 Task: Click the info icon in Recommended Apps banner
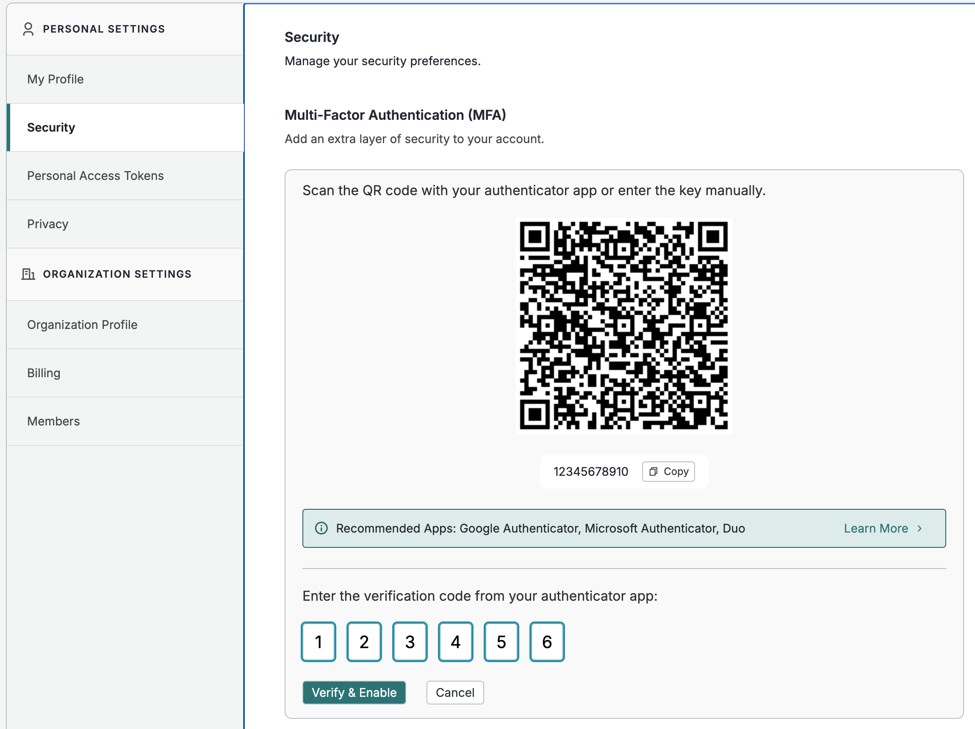point(321,528)
